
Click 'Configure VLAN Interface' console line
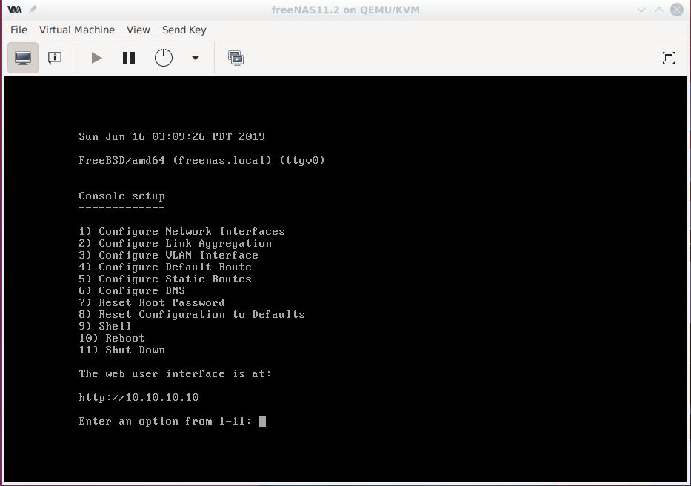click(168, 256)
